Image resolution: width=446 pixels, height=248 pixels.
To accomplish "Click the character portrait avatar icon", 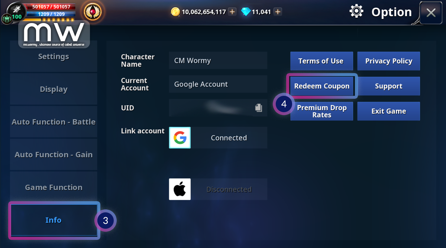I will pyautogui.click(x=16, y=10).
